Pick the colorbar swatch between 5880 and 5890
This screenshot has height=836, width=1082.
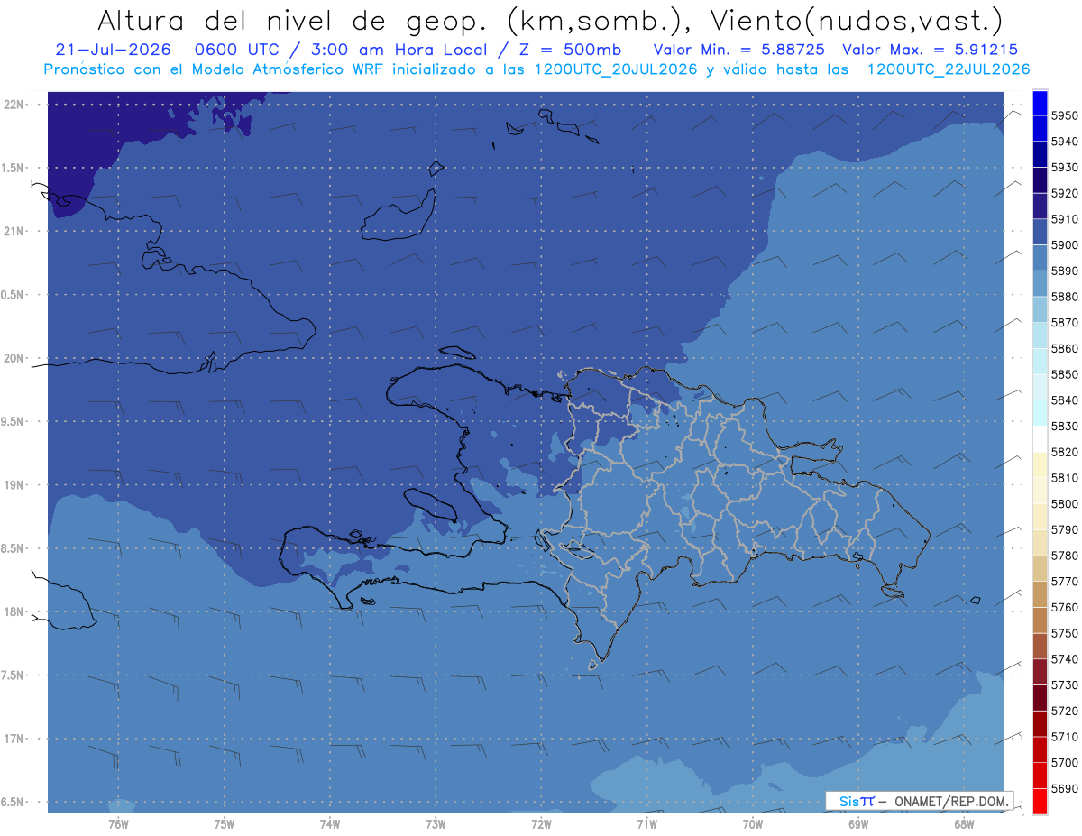[1040, 284]
